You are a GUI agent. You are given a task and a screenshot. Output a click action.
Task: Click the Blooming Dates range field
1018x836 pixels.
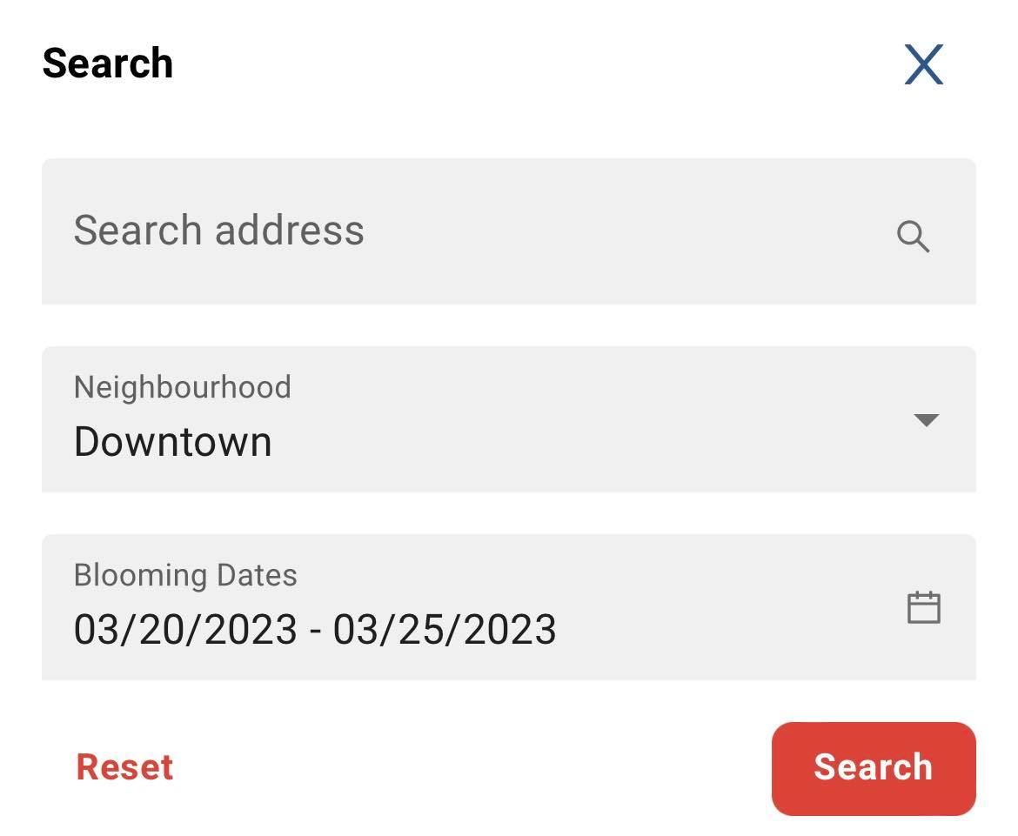(509, 607)
